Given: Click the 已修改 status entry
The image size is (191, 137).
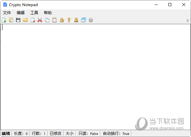Looking at the screenshot, I should point(55,134).
